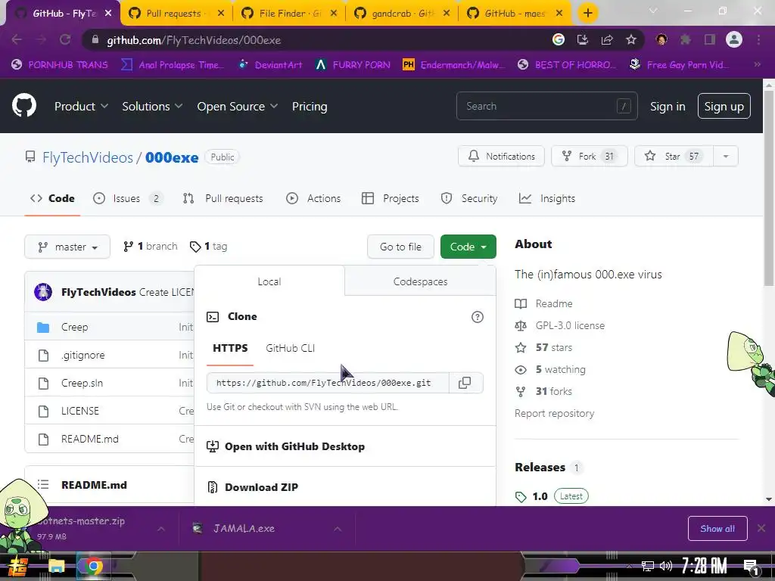Open the FlyTechVideos avatar in commit bar
This screenshot has height=581, width=775.
pos(43,292)
